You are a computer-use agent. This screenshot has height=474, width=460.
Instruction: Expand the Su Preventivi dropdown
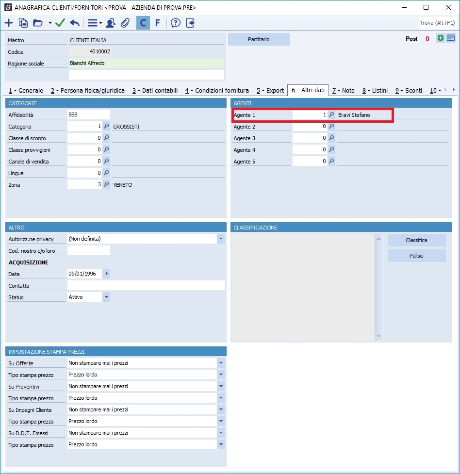[221, 386]
